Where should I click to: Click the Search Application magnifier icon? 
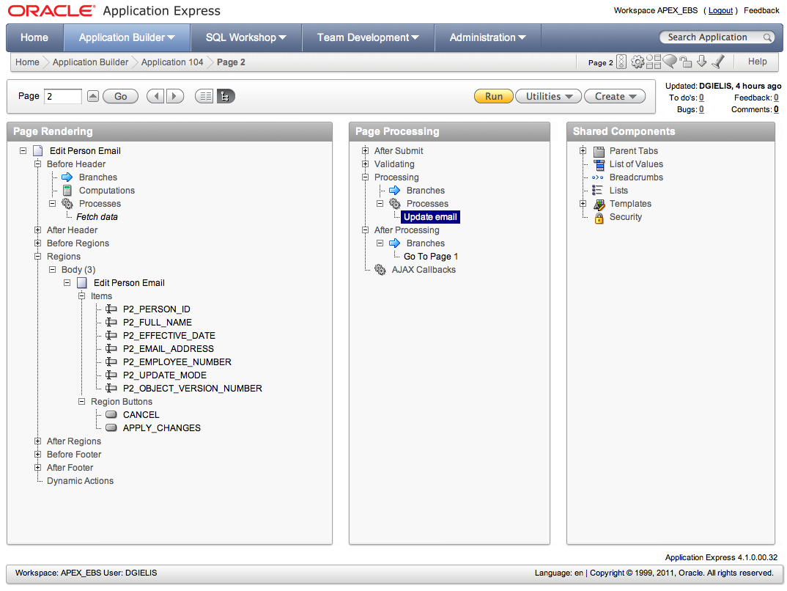[766, 37]
